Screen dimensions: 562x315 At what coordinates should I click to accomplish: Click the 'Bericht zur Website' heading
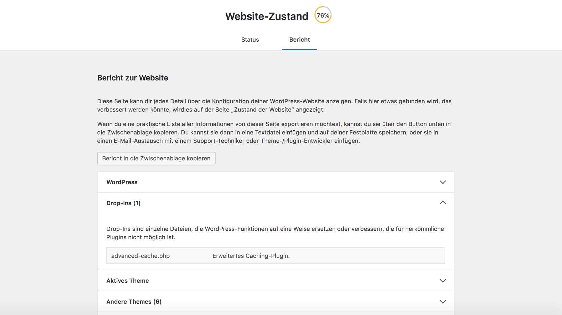(133, 78)
